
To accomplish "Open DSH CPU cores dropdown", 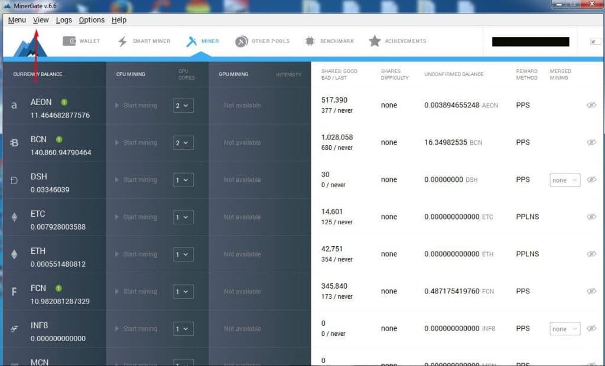I will 183,180.
